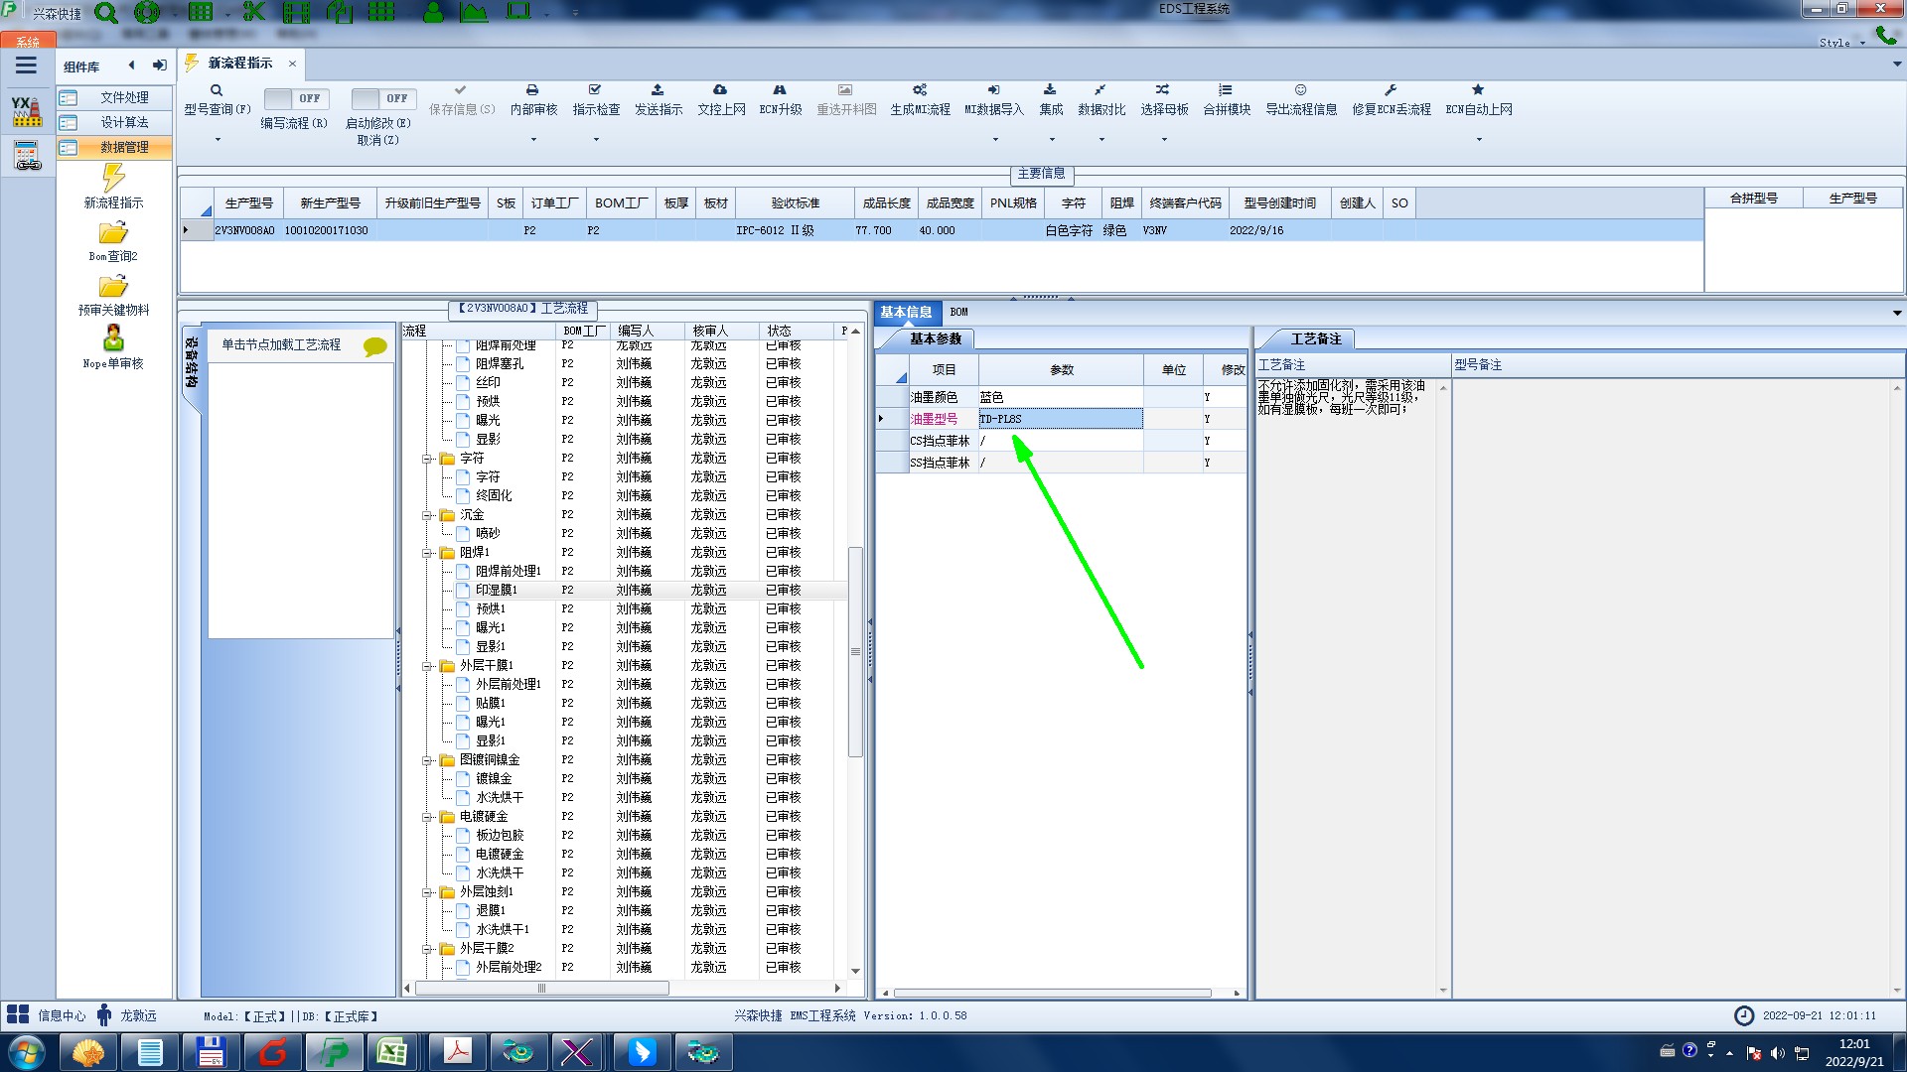Viewport: 1907px width, 1072px height.
Task: Open dropdown arrow under 型号查询
Action: point(218,140)
